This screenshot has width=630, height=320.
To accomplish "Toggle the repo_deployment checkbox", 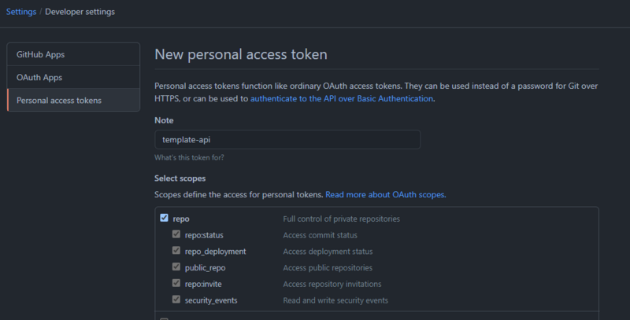I will 176,251.
